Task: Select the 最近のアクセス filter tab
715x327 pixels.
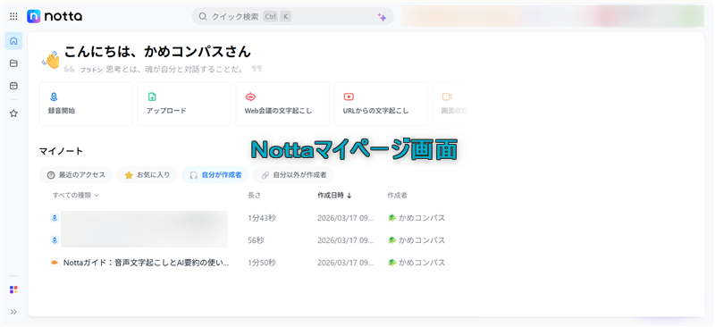Action: 76,175
